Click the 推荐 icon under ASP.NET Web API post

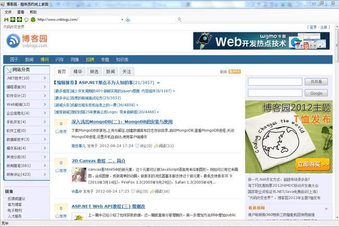click(57, 216)
